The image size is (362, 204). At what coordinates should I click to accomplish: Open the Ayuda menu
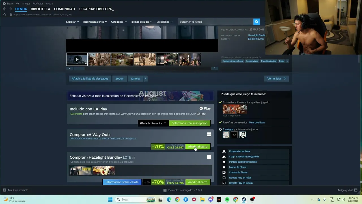49,3
